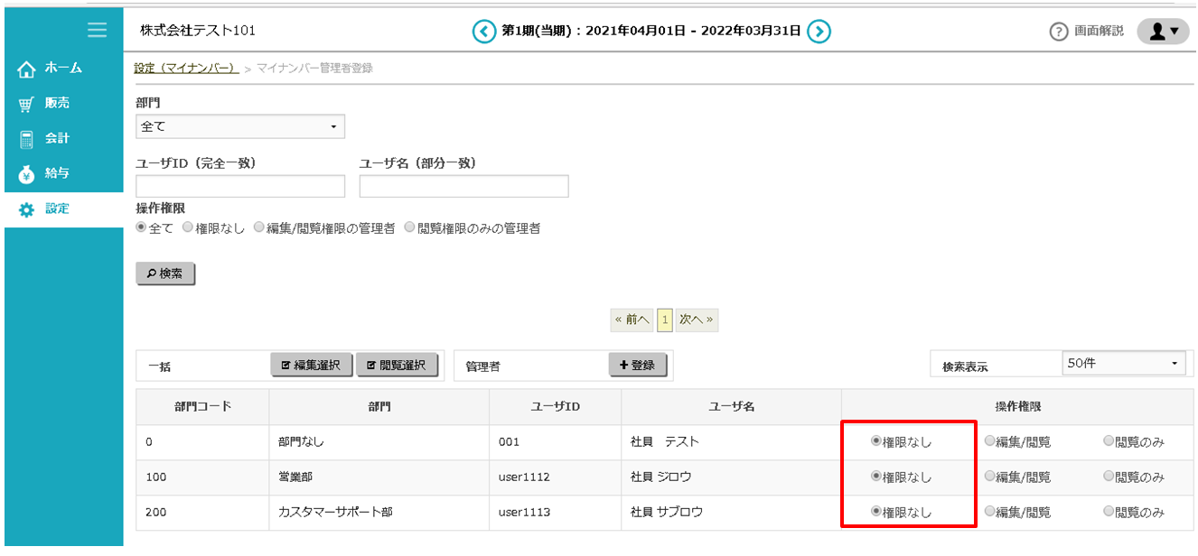Click the hamburger menu icon in sidebar

point(97,31)
